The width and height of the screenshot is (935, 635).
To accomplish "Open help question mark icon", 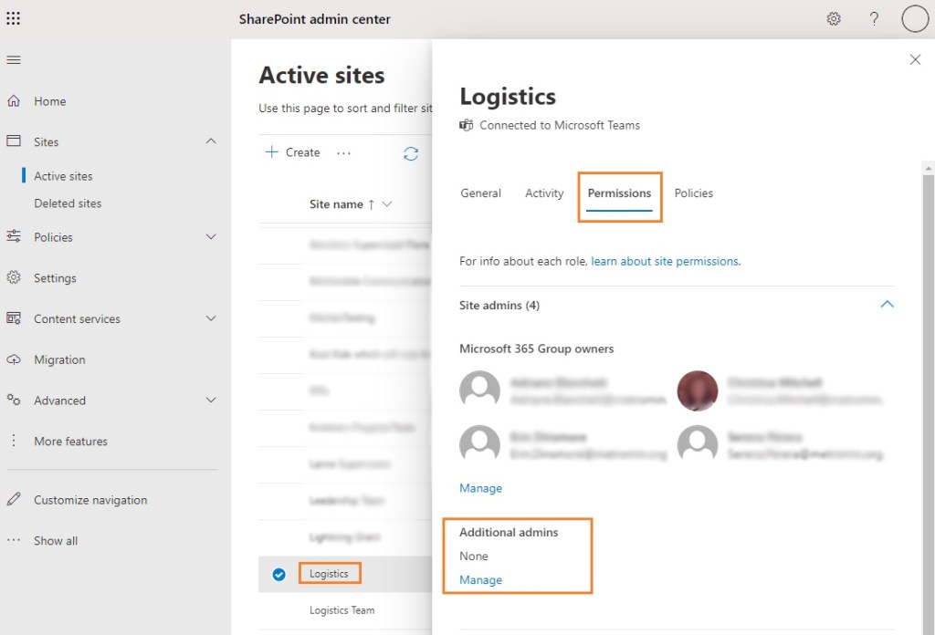I will [x=874, y=18].
